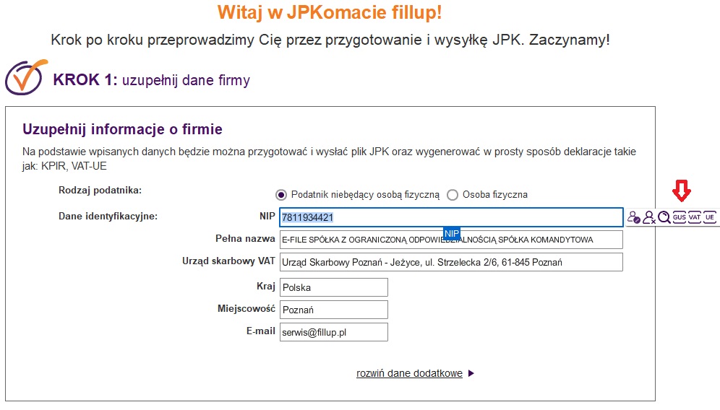Screen dimensions: 720x410
Task: Select Podatnik niebędący osobą fizyczną radio
Action: [x=281, y=195]
